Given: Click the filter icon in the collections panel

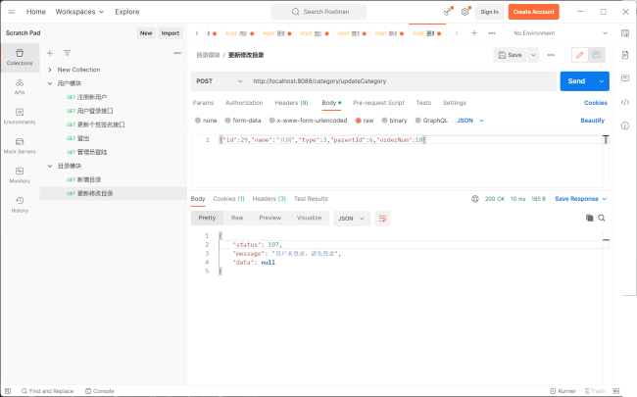Looking at the screenshot, I should click(x=67, y=53).
